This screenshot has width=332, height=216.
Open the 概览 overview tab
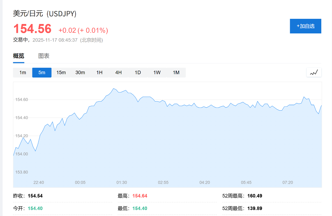click(x=18, y=56)
